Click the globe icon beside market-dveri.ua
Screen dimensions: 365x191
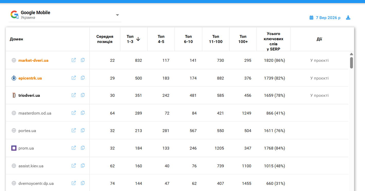(14, 60)
